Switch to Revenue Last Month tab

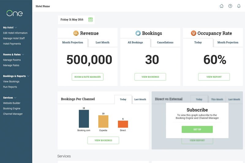point(103,43)
